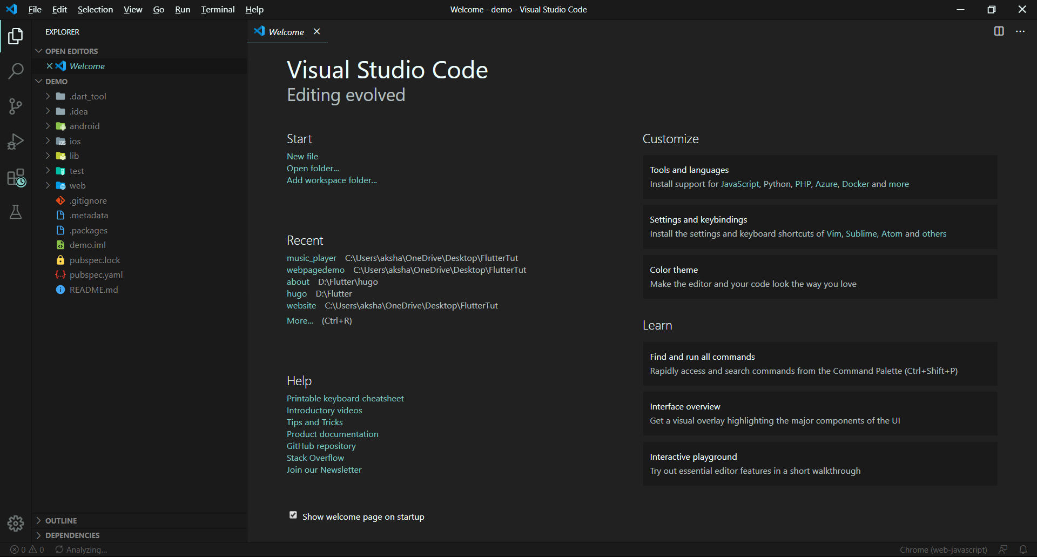The image size is (1037, 557).
Task: Select the .packages file
Action: pos(139,230)
